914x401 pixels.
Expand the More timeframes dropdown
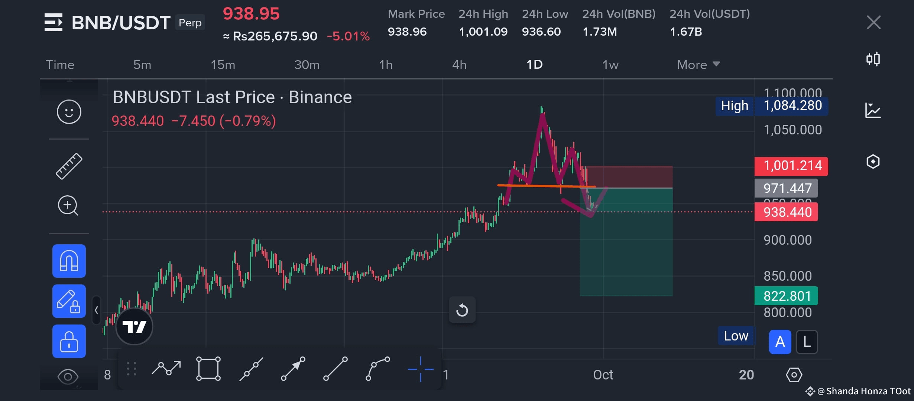pyautogui.click(x=698, y=65)
